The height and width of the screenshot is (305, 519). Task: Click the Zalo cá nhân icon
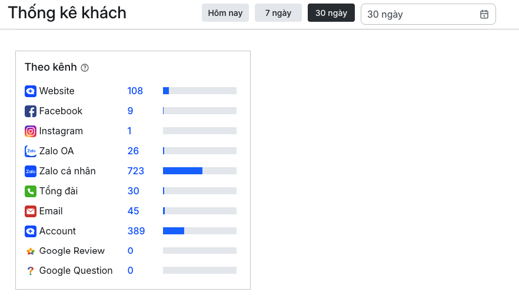31,171
